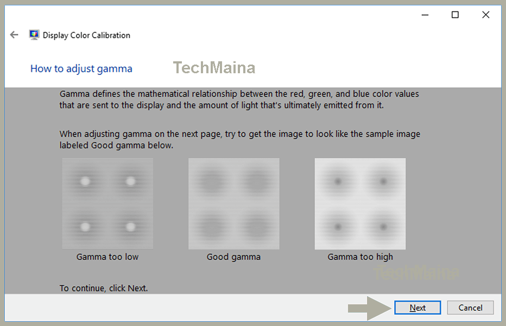
Task: Click the Gamma too high label text
Action: click(360, 257)
